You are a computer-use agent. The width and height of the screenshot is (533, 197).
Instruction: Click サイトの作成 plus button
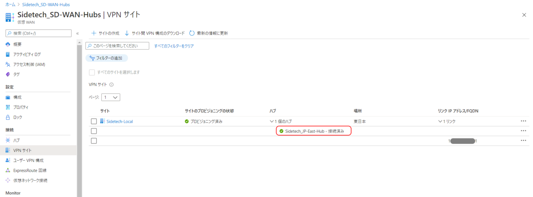(x=105, y=33)
